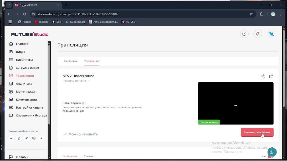The width and height of the screenshot is (287, 161).
Task: Open the Азбука и алфавит bookmark
Action: [103, 22]
